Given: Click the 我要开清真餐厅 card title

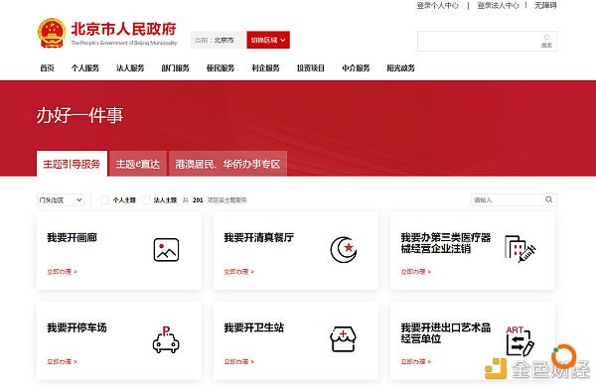Looking at the screenshot, I should (x=259, y=238).
